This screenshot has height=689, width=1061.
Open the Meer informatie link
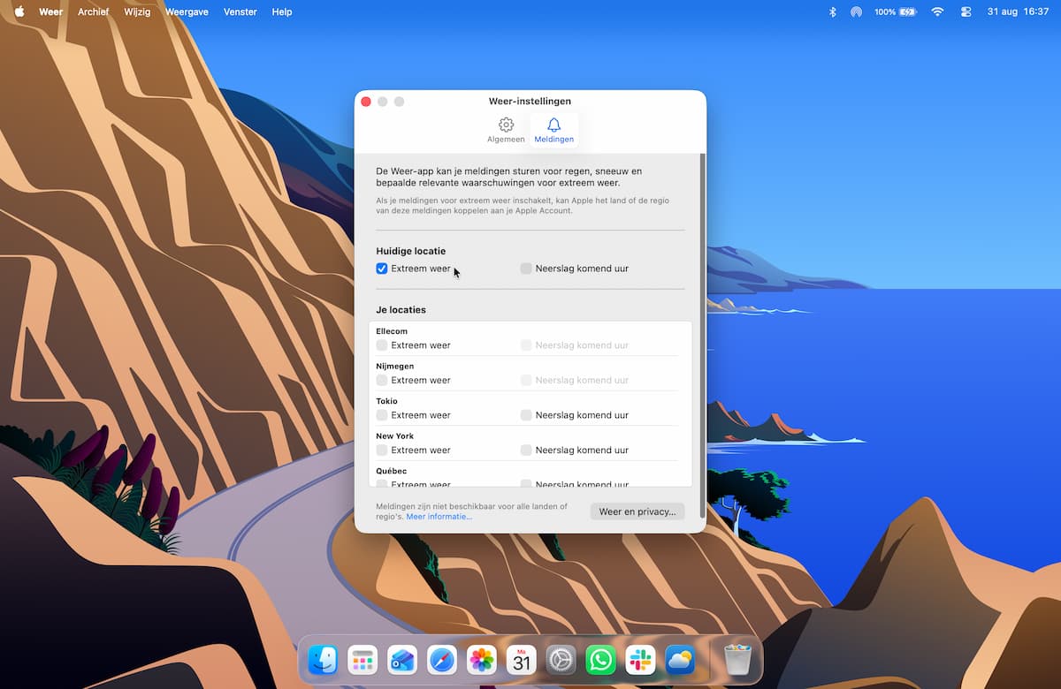(x=439, y=517)
